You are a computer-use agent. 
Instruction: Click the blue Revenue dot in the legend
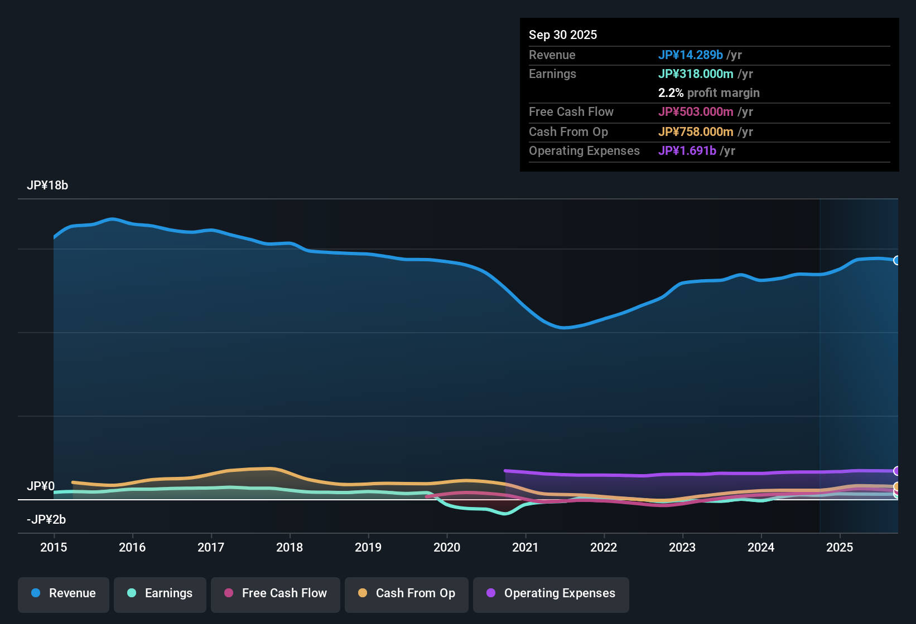36,593
